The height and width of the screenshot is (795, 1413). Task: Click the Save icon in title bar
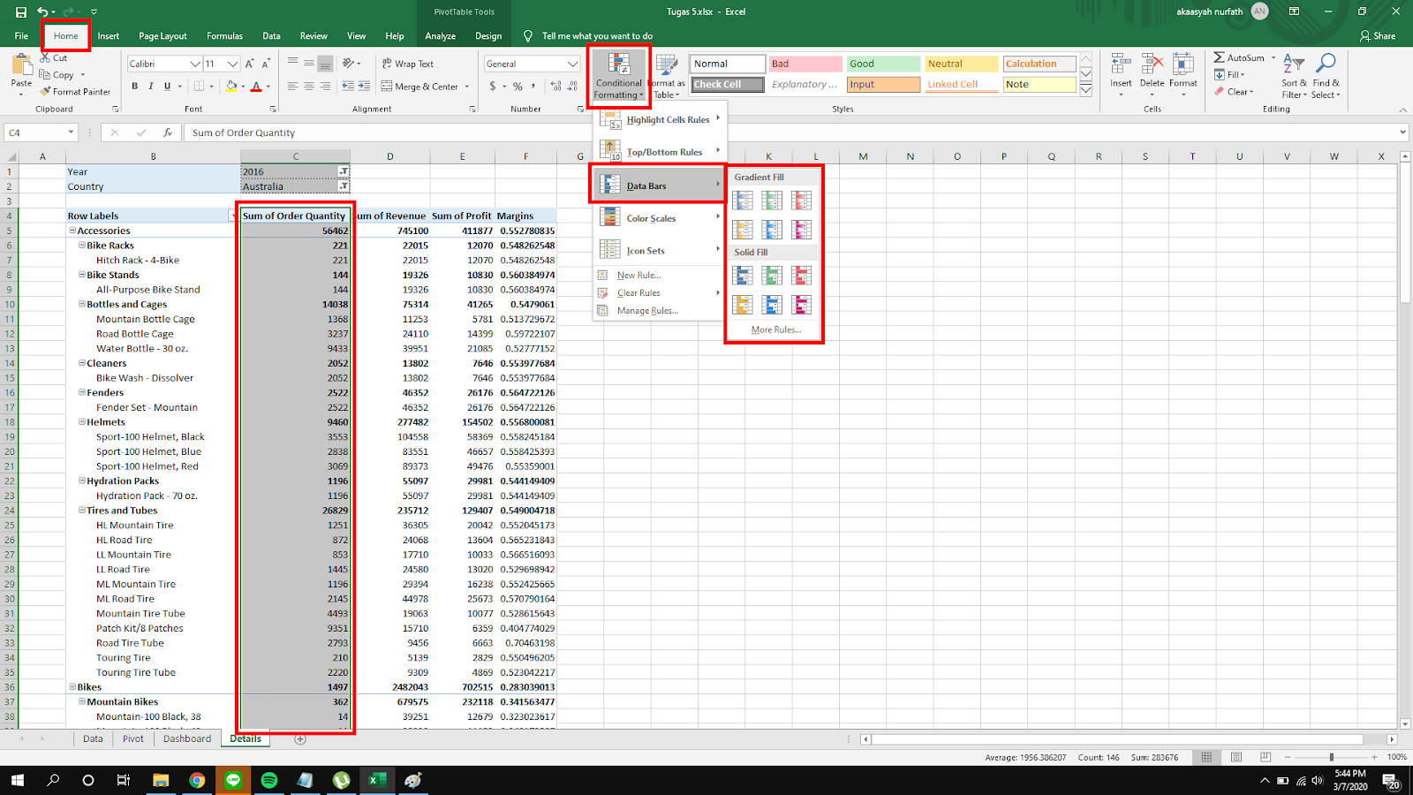click(x=21, y=11)
